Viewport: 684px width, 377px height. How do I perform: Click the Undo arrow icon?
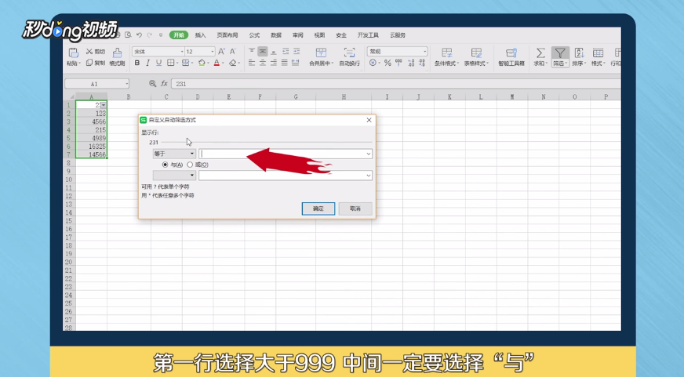click(x=139, y=34)
